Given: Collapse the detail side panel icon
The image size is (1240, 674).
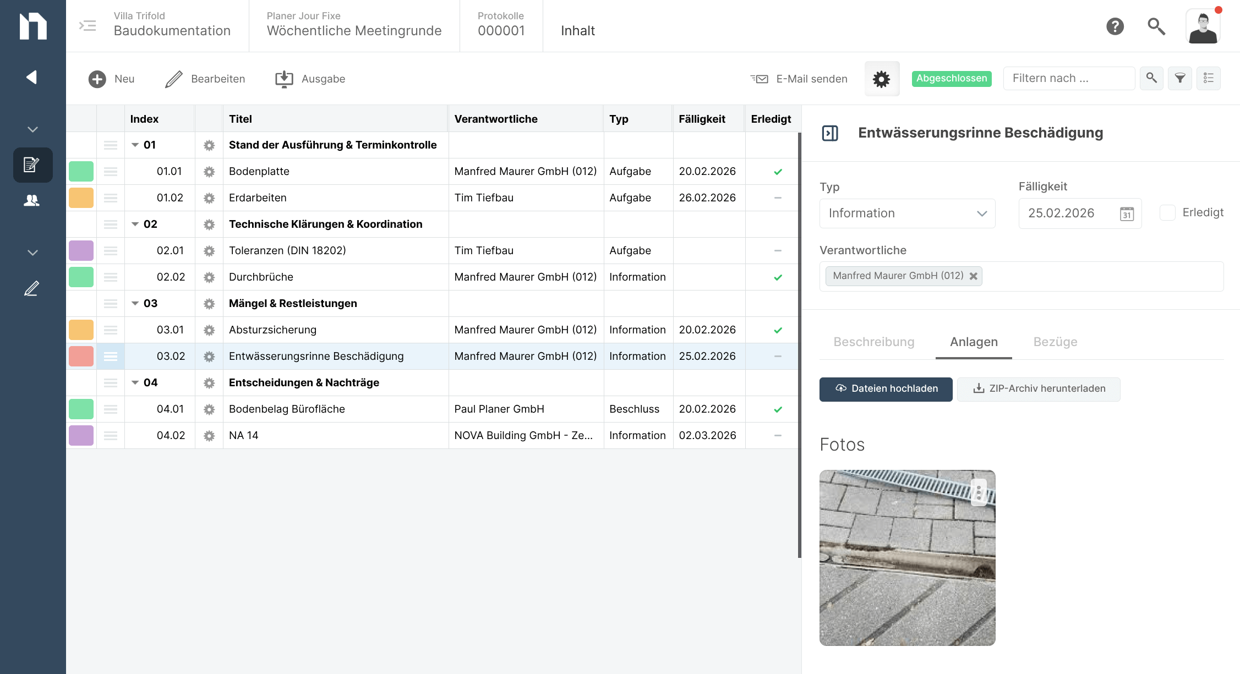Looking at the screenshot, I should 830,133.
